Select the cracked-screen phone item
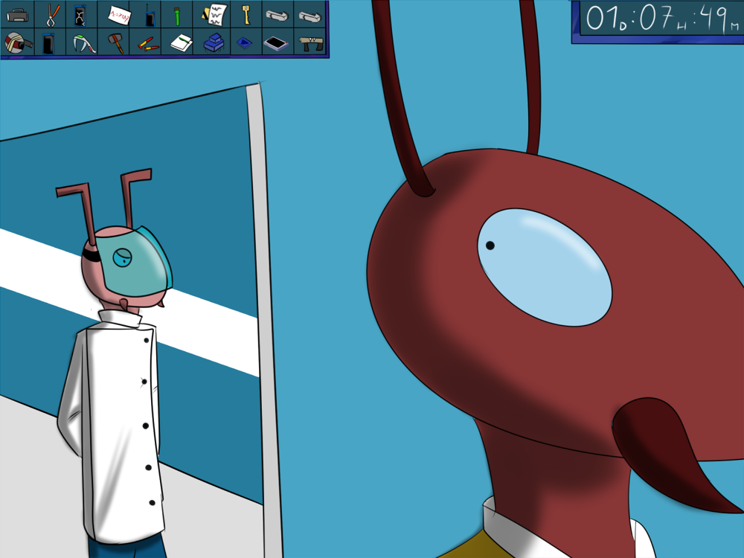Image resolution: width=744 pixels, height=558 pixels. click(80, 14)
